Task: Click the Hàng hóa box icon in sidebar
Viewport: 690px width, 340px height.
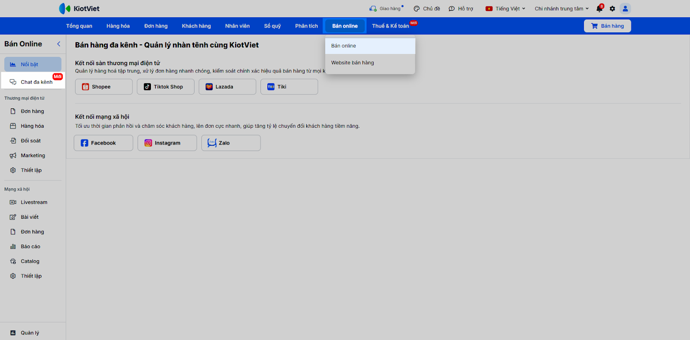Action: [13, 126]
